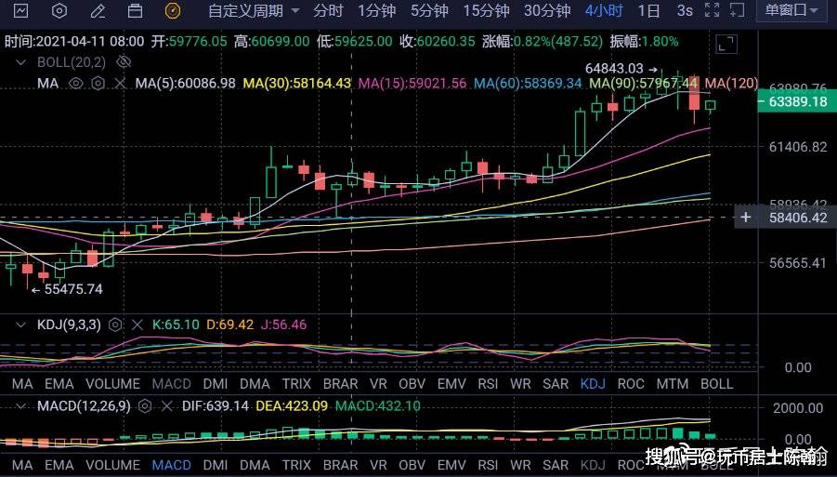Click the pink MA(15):59021.56 legend

tap(412, 84)
